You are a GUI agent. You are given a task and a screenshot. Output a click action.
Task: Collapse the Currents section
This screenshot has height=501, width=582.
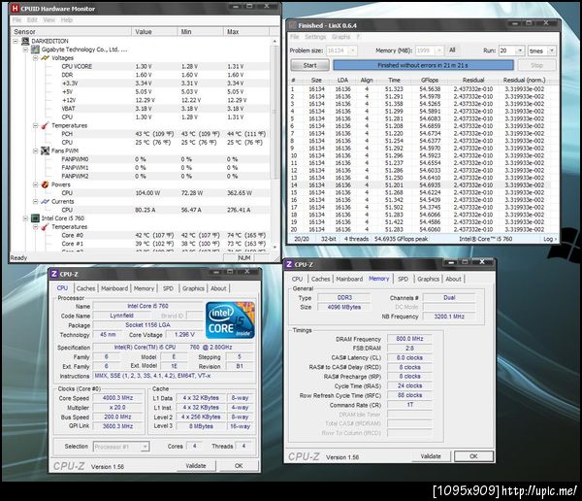[x=35, y=201]
